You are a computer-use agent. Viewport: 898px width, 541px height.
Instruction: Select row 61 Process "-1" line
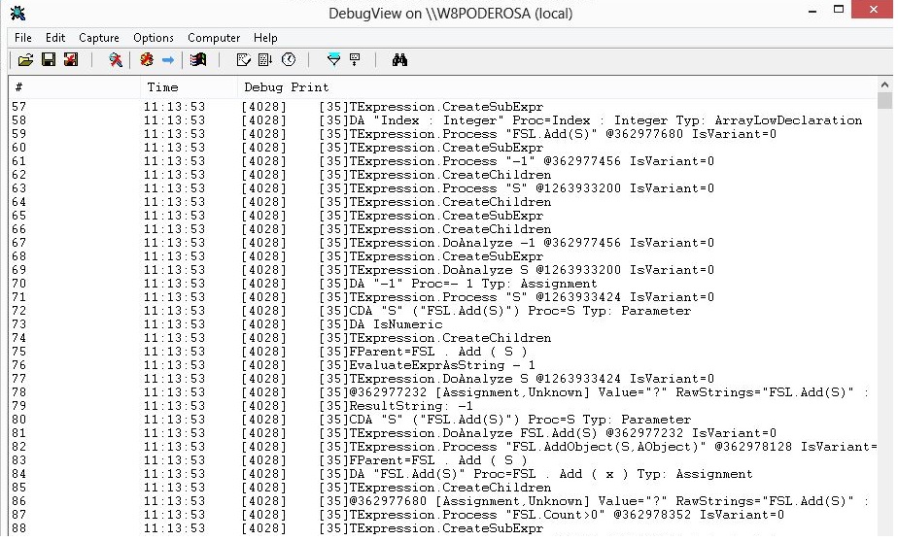tap(443, 161)
